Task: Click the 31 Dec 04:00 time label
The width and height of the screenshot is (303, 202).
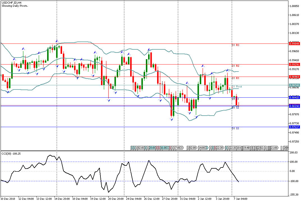Action: [x=188, y=199]
